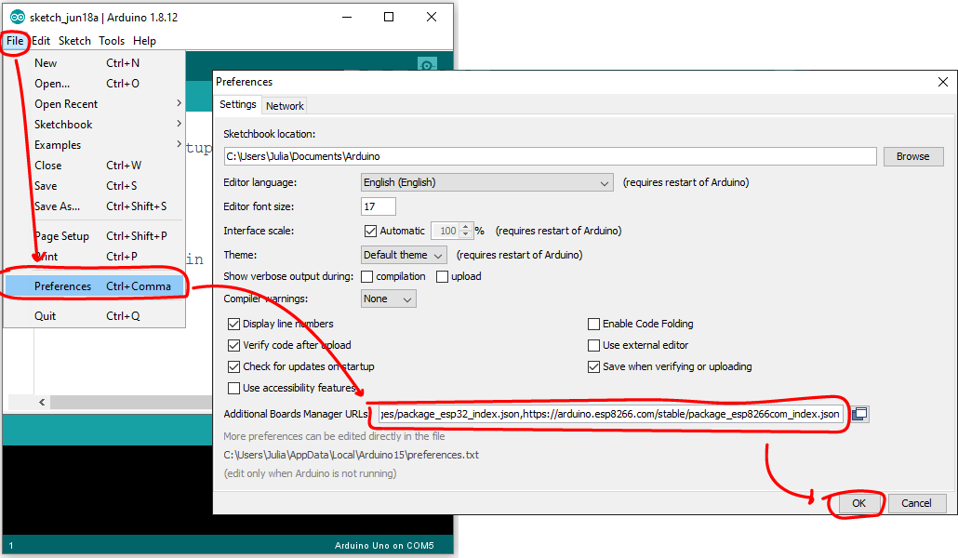
Task: Click the Interface scale percentage field
Action: (446, 231)
